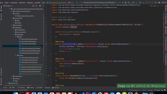Rollback changes with the undo arrow icon
This screenshot has height=94, width=167.
click(x=156, y=3)
